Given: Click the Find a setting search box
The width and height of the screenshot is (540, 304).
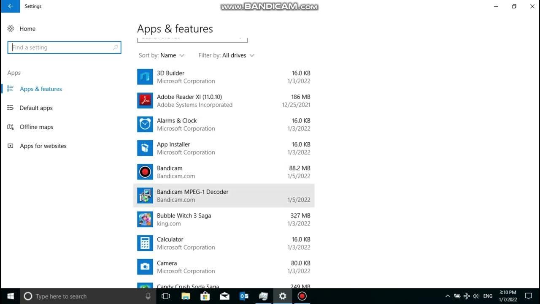Looking at the screenshot, I should [x=64, y=47].
